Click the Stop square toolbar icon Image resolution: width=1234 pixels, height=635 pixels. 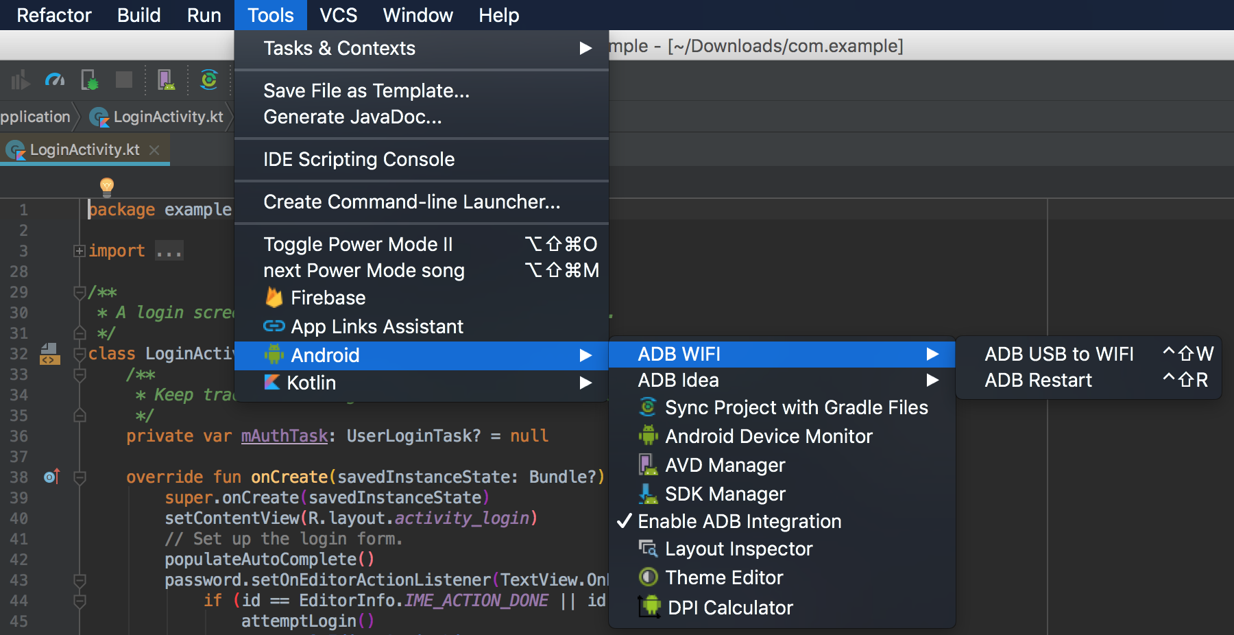(x=124, y=80)
